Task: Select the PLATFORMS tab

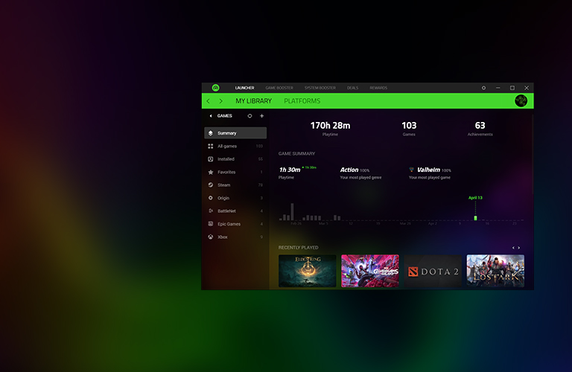Action: click(x=302, y=101)
